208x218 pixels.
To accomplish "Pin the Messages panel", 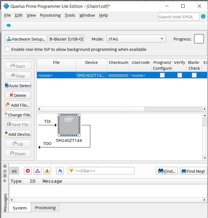I will click(x=5, y=176).
